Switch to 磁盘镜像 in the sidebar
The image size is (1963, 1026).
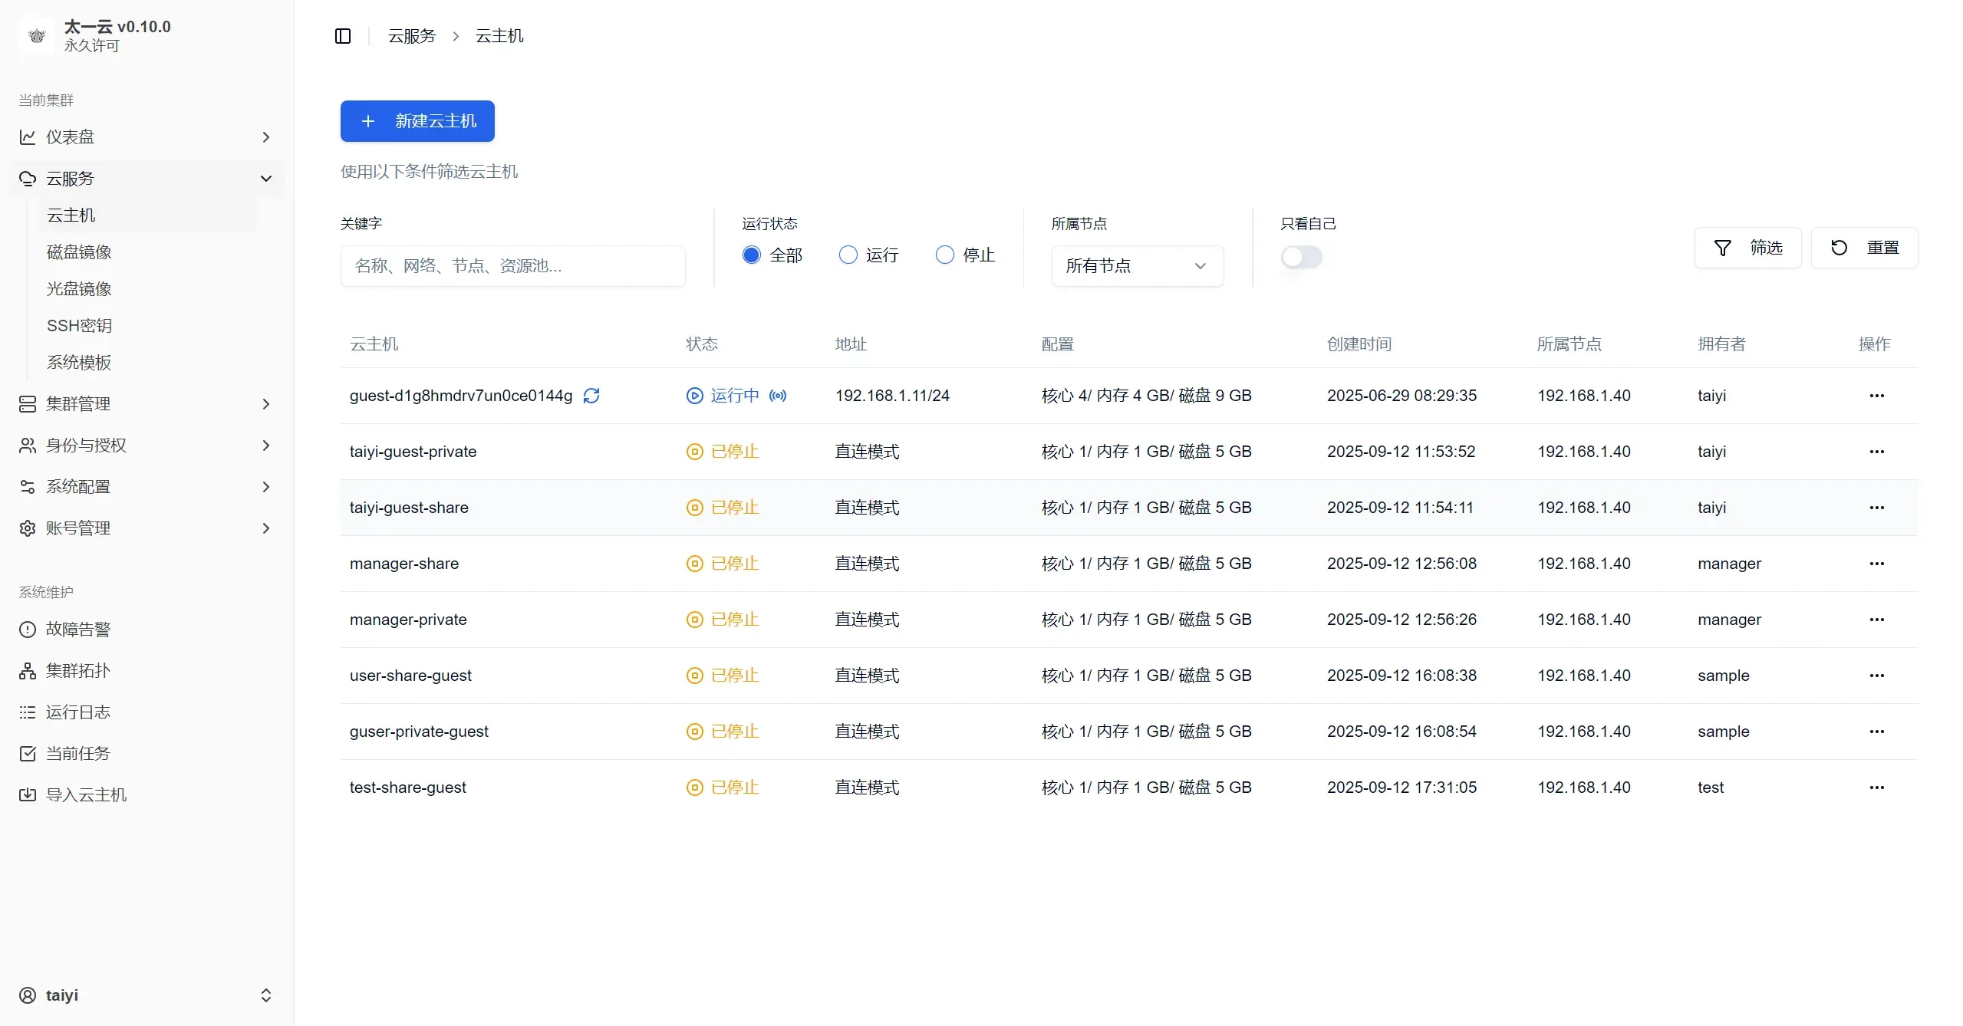pyautogui.click(x=79, y=252)
